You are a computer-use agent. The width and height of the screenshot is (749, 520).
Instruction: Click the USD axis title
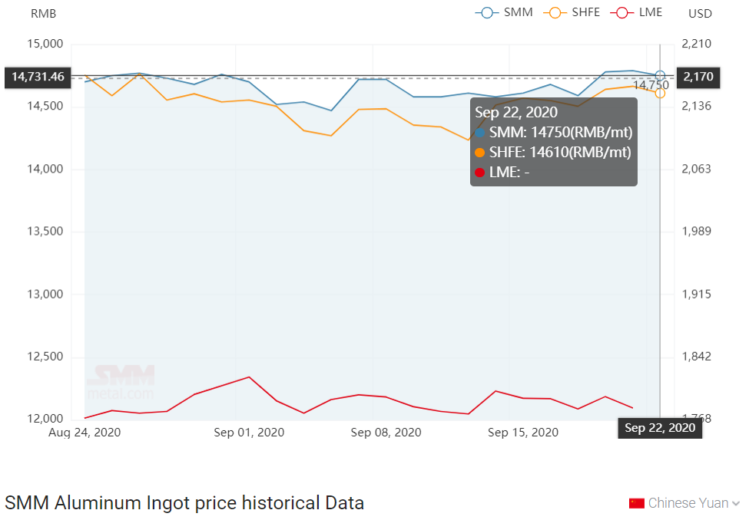[x=701, y=14]
